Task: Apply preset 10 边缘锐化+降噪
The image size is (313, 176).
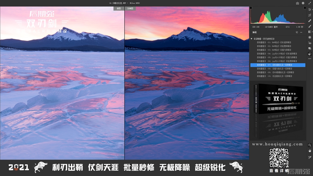Action: click(278, 76)
